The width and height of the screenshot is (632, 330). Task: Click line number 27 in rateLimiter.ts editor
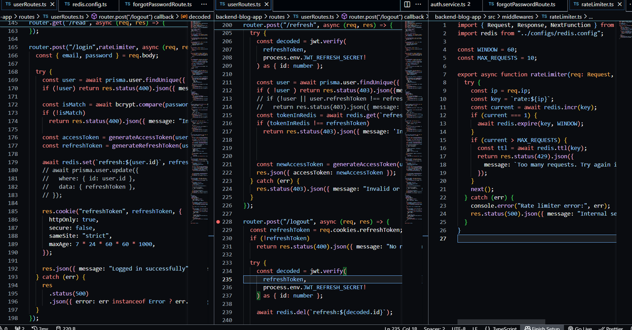point(442,238)
